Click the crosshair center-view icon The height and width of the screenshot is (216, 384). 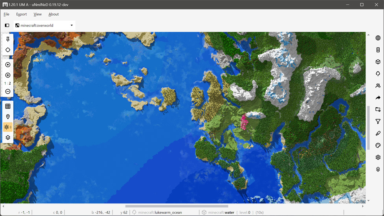click(8, 50)
